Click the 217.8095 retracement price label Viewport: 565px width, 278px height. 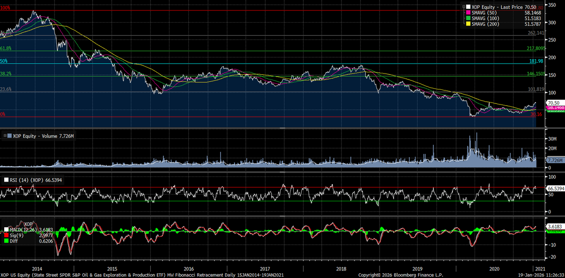pos(536,48)
